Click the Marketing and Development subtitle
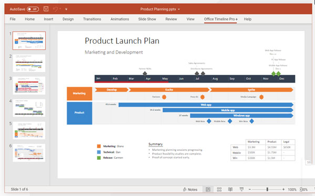 (x=114, y=52)
